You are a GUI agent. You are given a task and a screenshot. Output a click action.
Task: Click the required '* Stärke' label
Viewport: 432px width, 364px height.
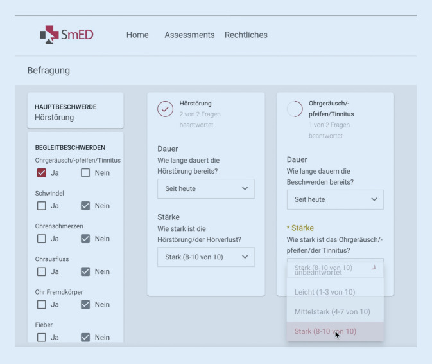300,228
